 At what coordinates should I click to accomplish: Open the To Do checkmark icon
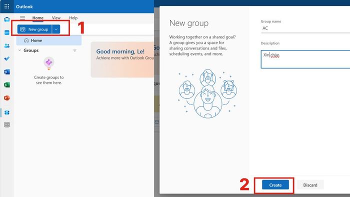pos(7,58)
